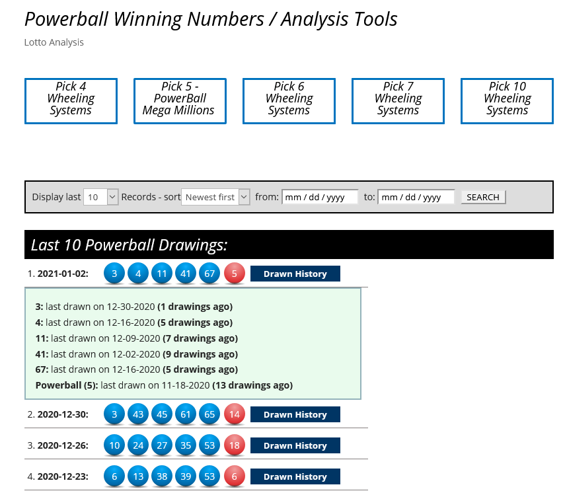This screenshot has height=491, width=565.
Task: Click blue ball 10 in 2020-12-26 row
Action: coord(114,445)
